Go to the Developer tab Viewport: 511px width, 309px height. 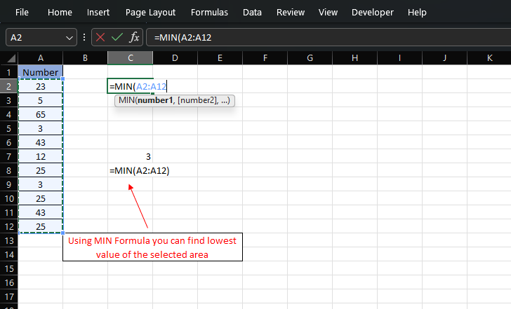372,13
